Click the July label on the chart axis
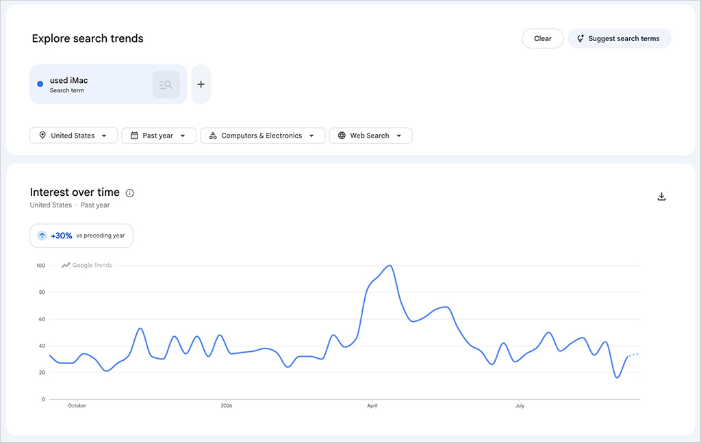The width and height of the screenshot is (701, 443). tap(520, 405)
